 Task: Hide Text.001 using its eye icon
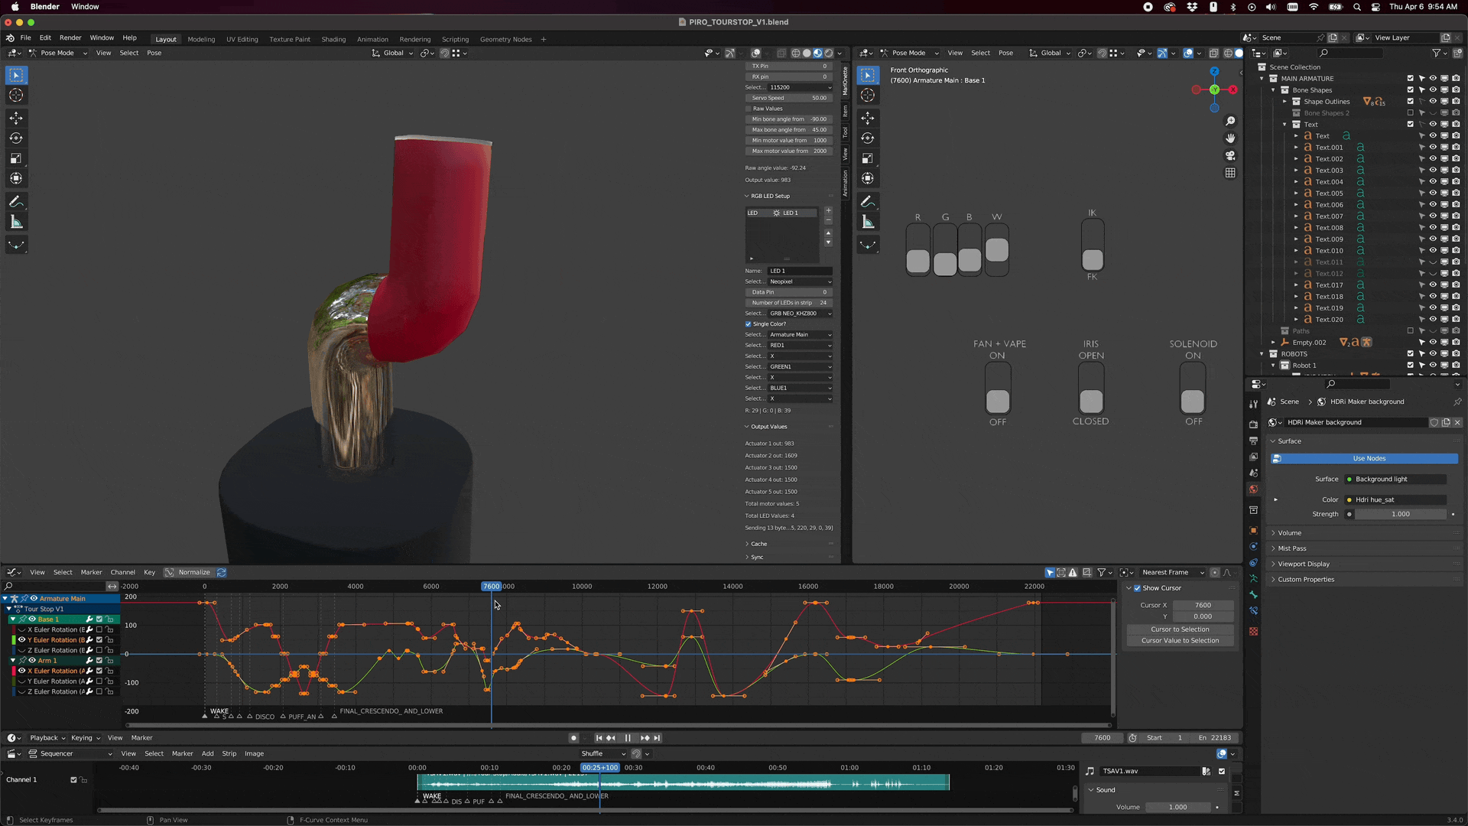1433,148
